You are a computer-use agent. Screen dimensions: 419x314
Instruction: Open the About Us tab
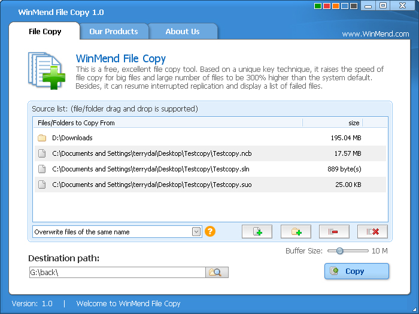183,32
